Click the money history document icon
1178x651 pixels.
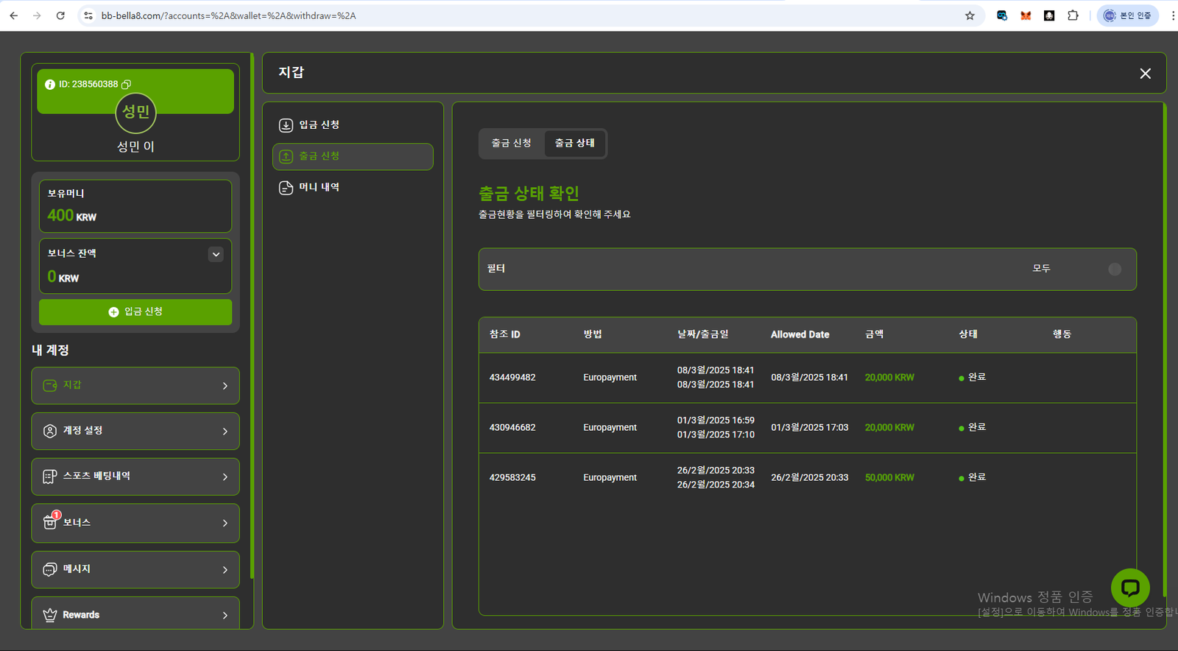coord(286,188)
